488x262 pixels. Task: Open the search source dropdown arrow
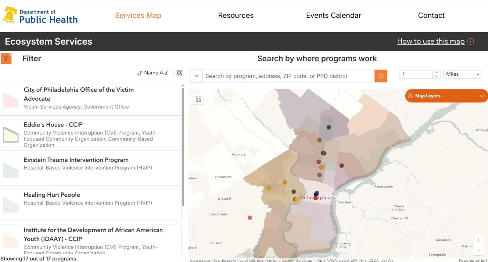pyautogui.click(x=196, y=76)
